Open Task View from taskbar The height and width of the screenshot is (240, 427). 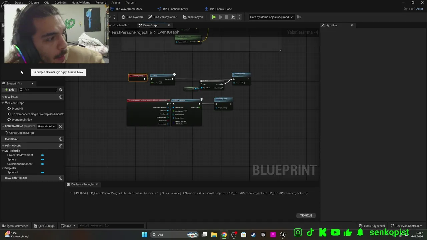(204, 235)
